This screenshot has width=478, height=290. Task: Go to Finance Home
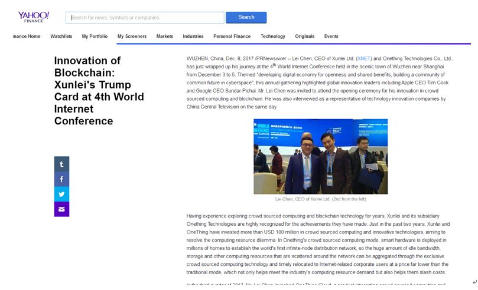(27, 37)
